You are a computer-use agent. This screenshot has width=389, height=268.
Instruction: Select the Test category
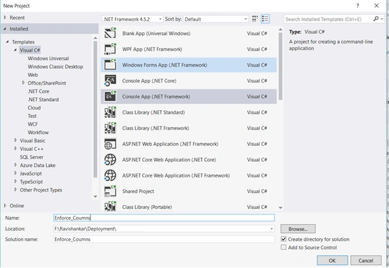point(32,116)
